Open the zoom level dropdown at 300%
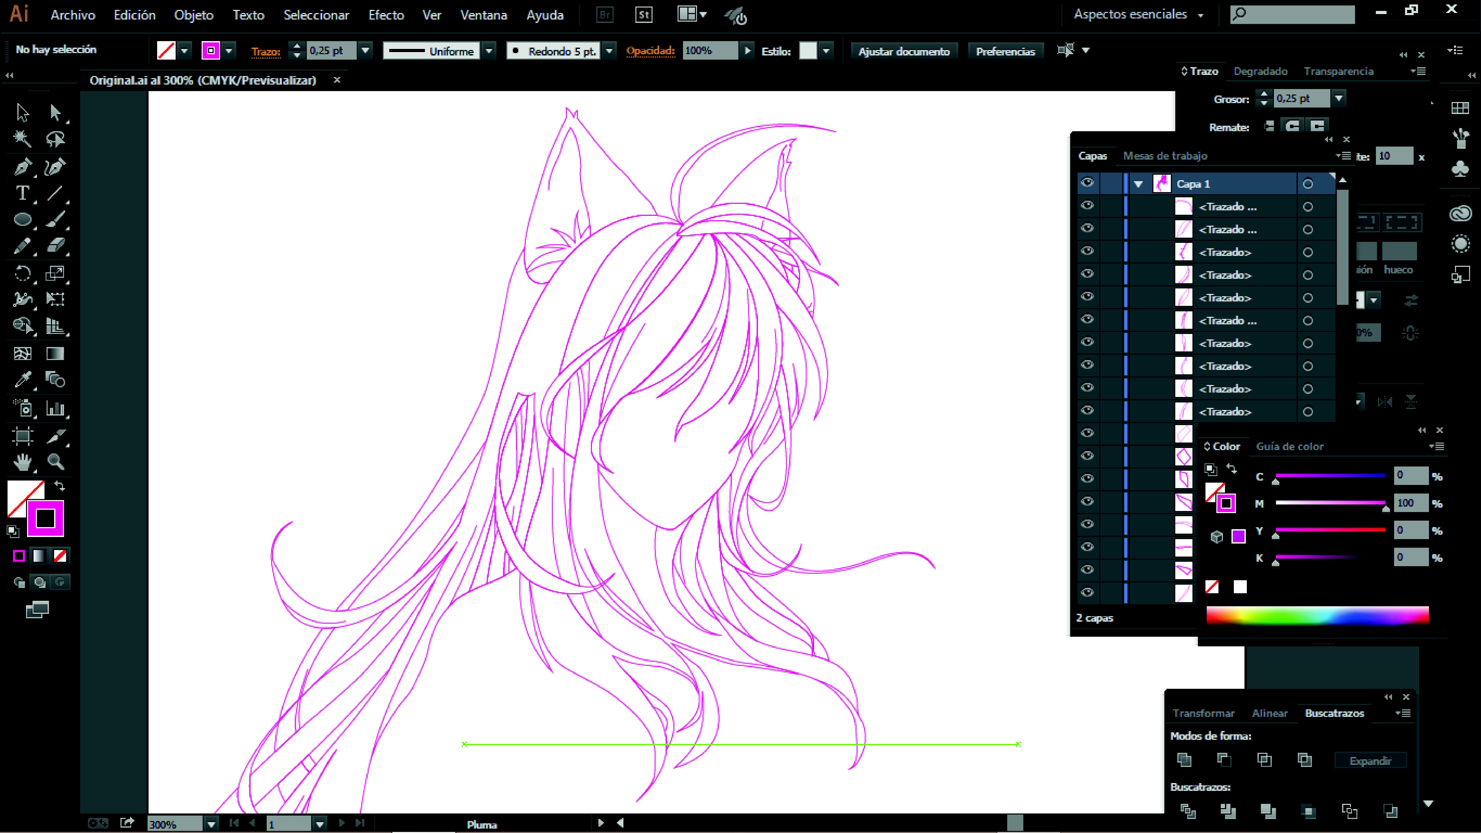 tap(212, 824)
